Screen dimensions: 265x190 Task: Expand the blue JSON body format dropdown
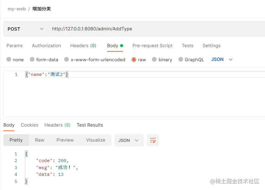point(222,59)
